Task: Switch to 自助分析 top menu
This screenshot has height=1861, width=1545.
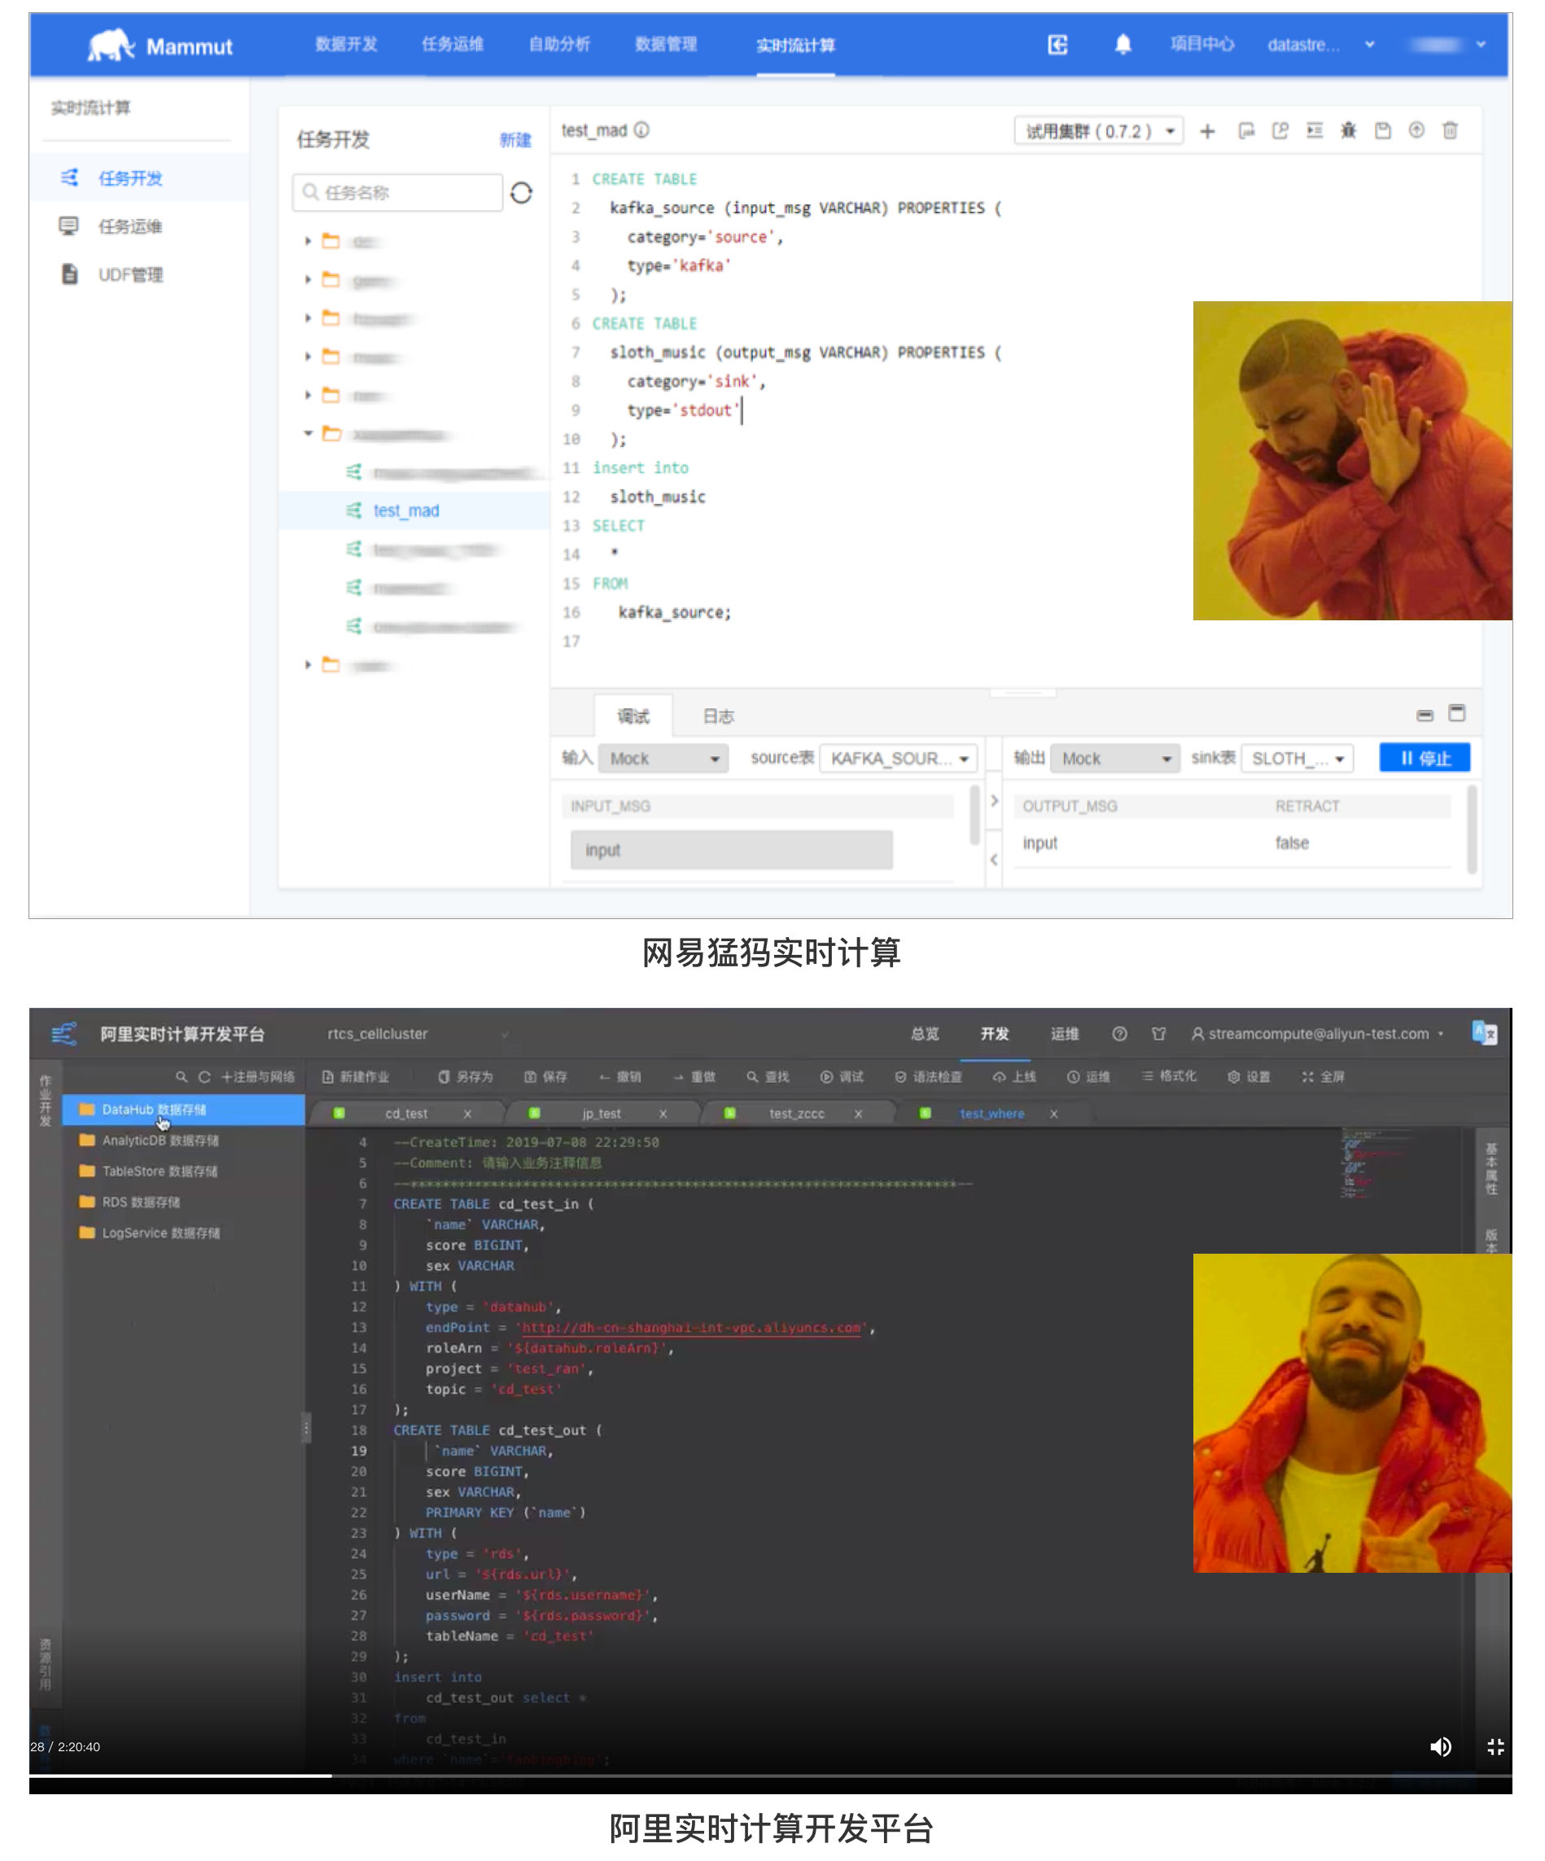Action: (x=559, y=44)
